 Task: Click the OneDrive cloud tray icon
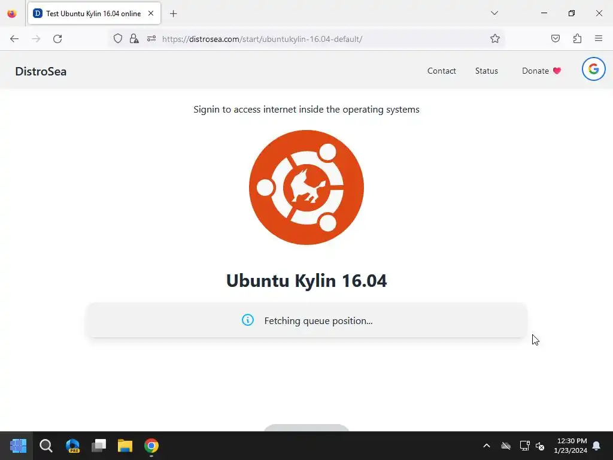coord(506,446)
